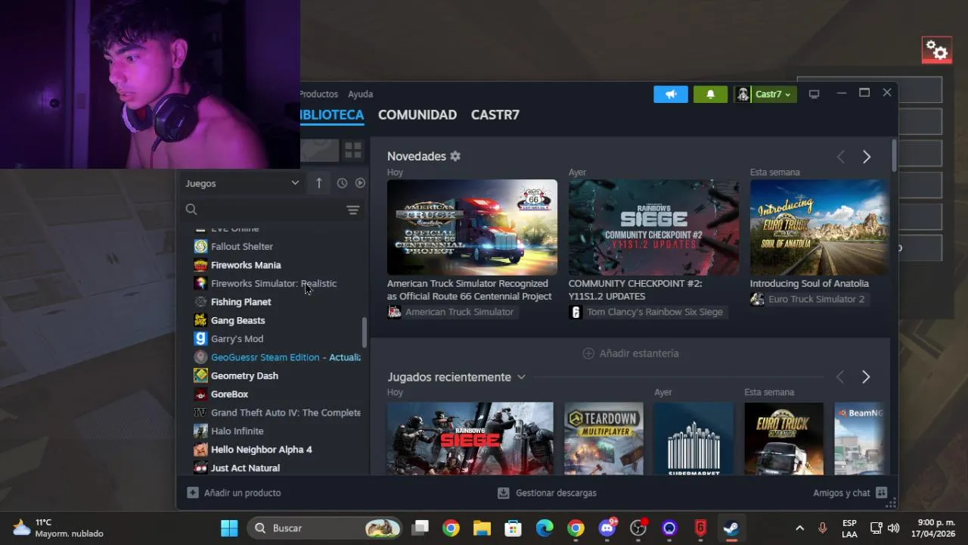The height and width of the screenshot is (545, 968).
Task: Click the American Truck Simulator tag icon
Action: pos(394,312)
